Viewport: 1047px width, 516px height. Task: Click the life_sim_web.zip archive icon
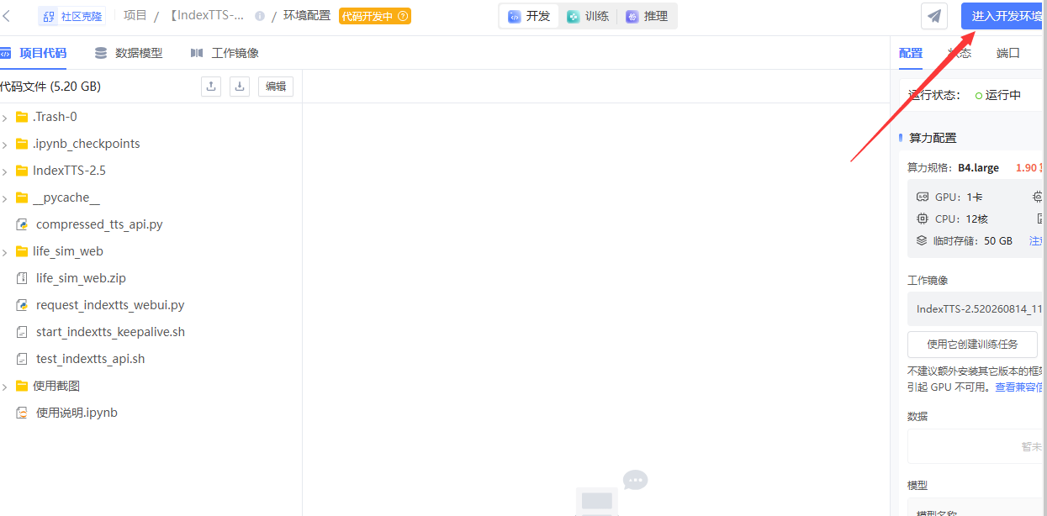click(x=22, y=278)
